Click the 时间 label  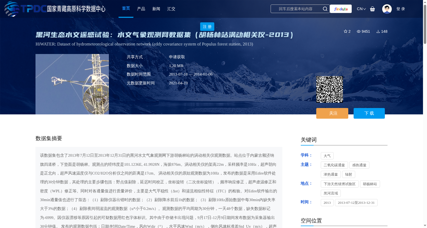coord(306,202)
